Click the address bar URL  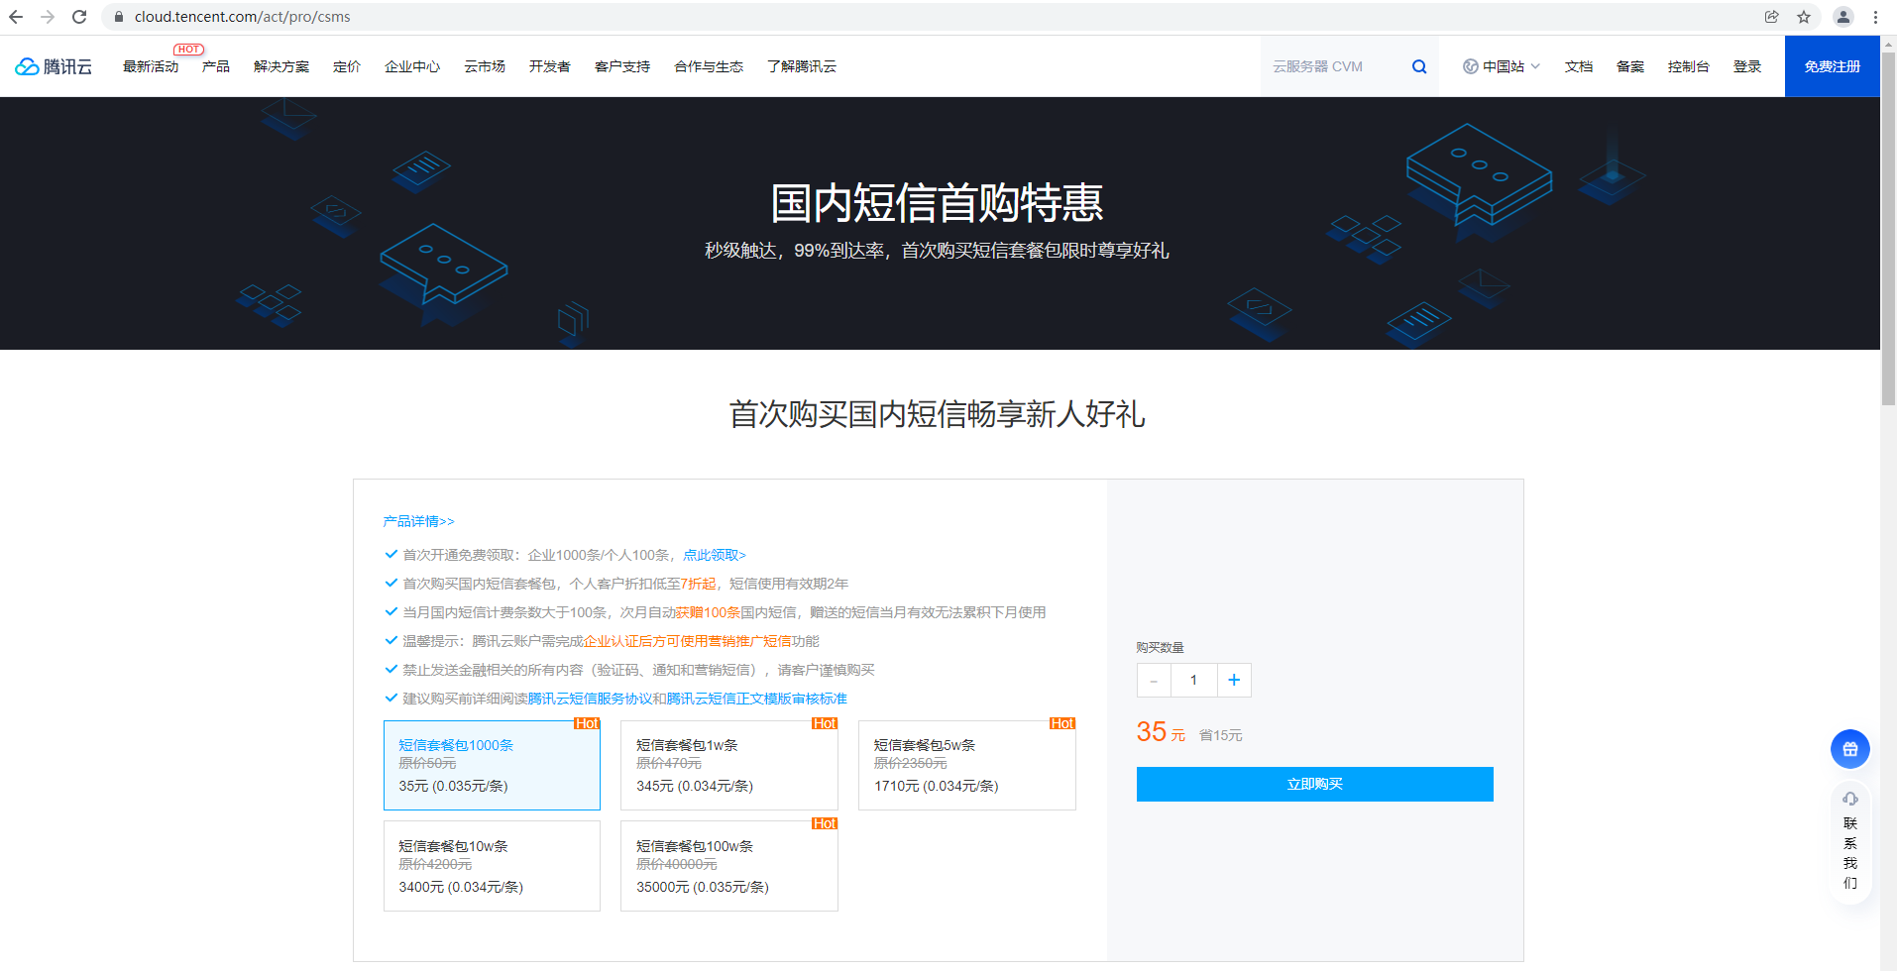243,17
